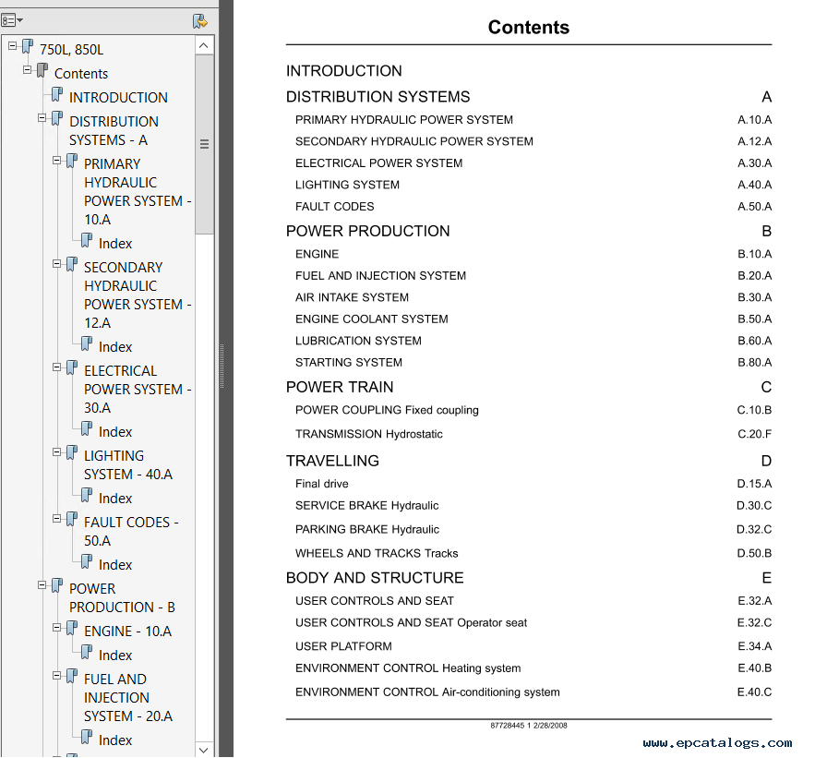Click the FUEL AND INJECTION SYSTEM bookmark icon

click(72, 678)
